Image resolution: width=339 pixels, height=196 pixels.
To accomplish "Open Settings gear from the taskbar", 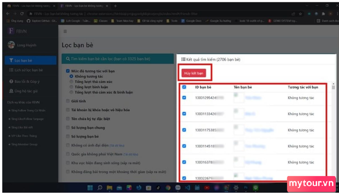I will 236,188.
